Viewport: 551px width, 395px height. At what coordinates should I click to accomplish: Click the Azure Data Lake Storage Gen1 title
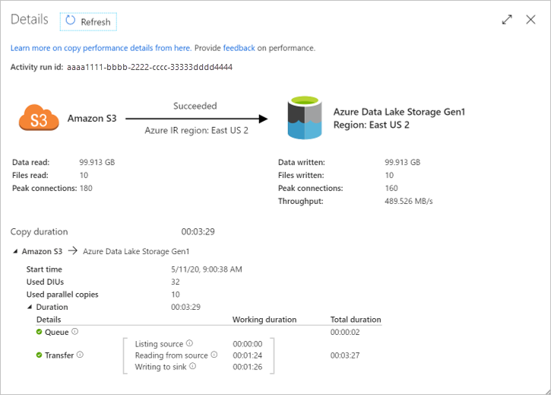(x=399, y=112)
